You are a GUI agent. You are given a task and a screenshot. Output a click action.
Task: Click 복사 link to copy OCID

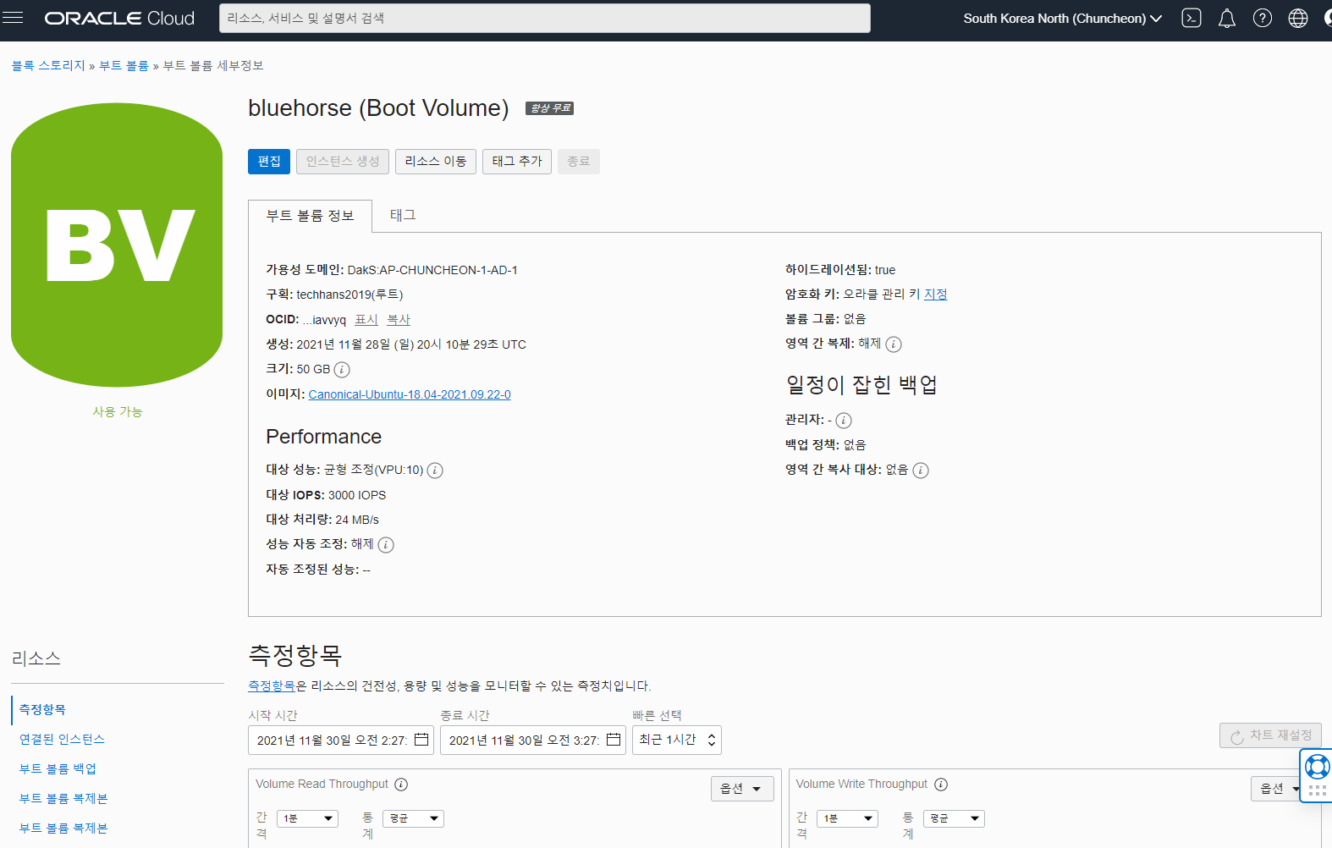point(399,320)
